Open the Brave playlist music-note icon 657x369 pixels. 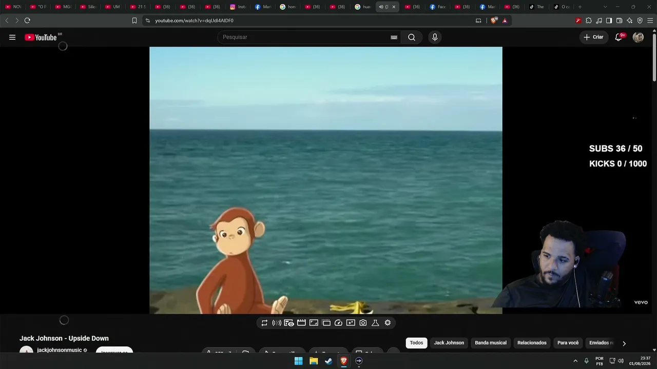coord(599,20)
